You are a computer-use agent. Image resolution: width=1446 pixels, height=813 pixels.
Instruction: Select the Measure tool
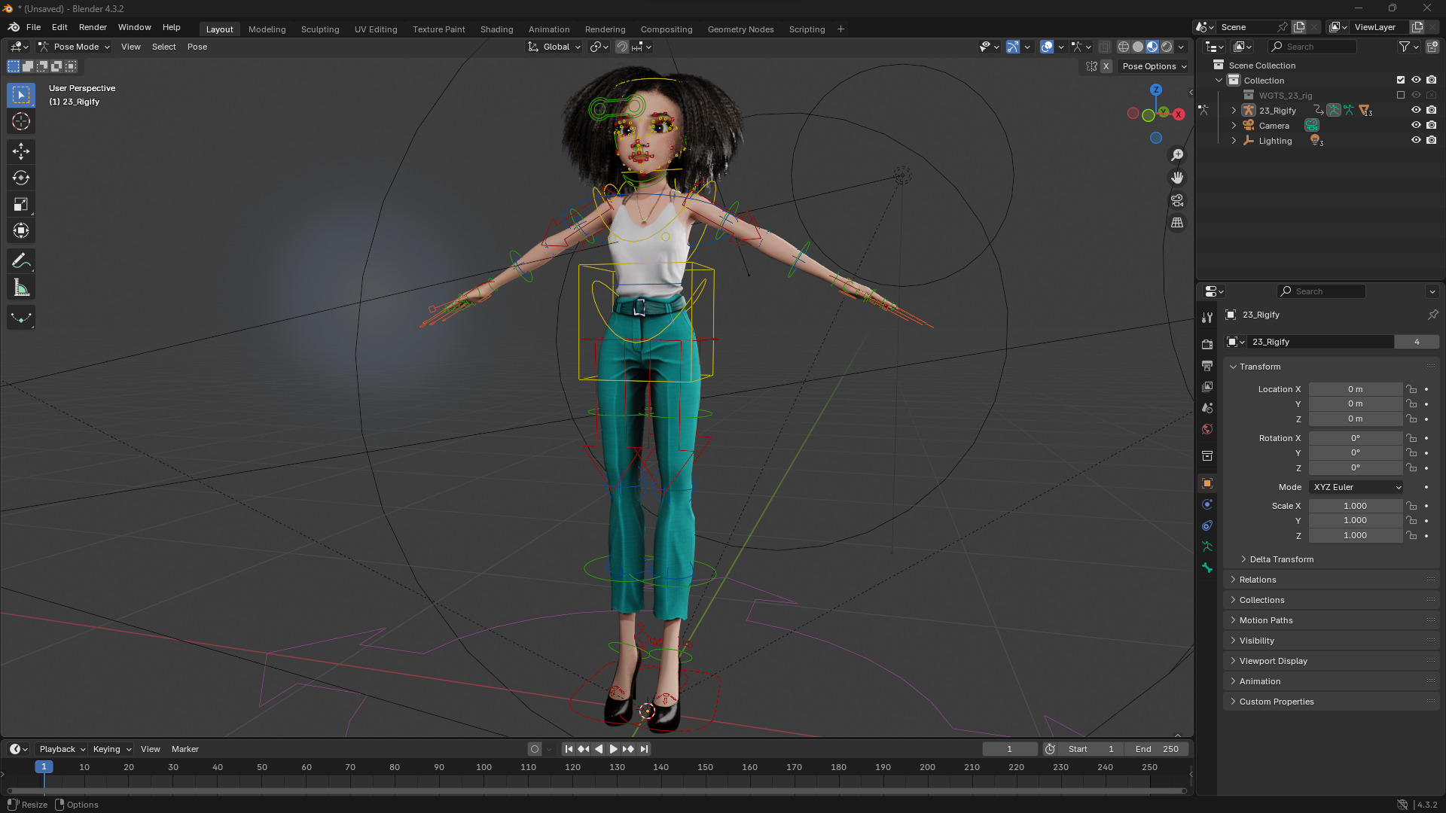20,288
